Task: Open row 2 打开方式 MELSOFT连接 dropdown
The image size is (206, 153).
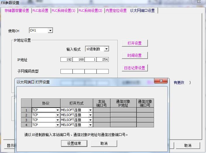Action: pos(90,115)
